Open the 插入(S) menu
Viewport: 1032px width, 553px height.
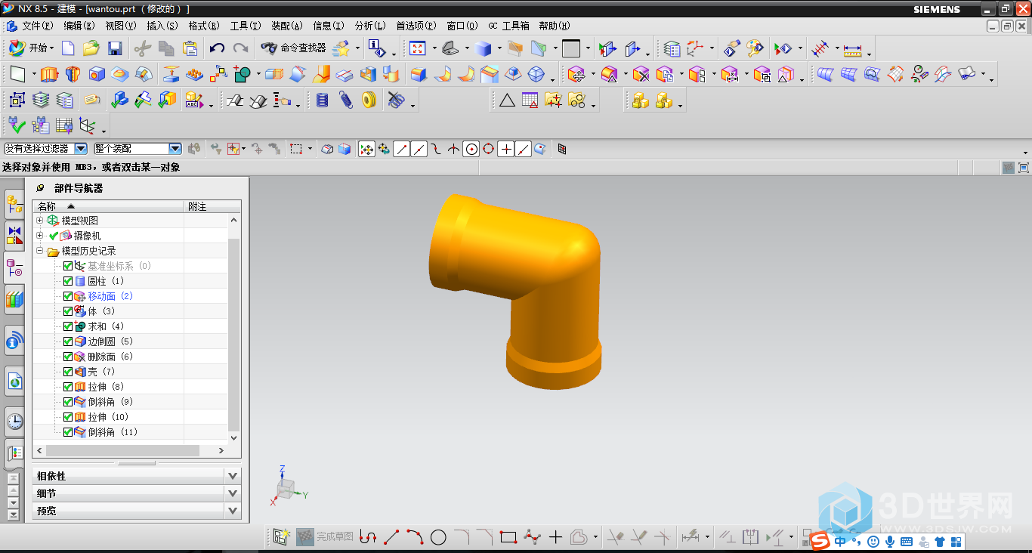[x=162, y=26]
